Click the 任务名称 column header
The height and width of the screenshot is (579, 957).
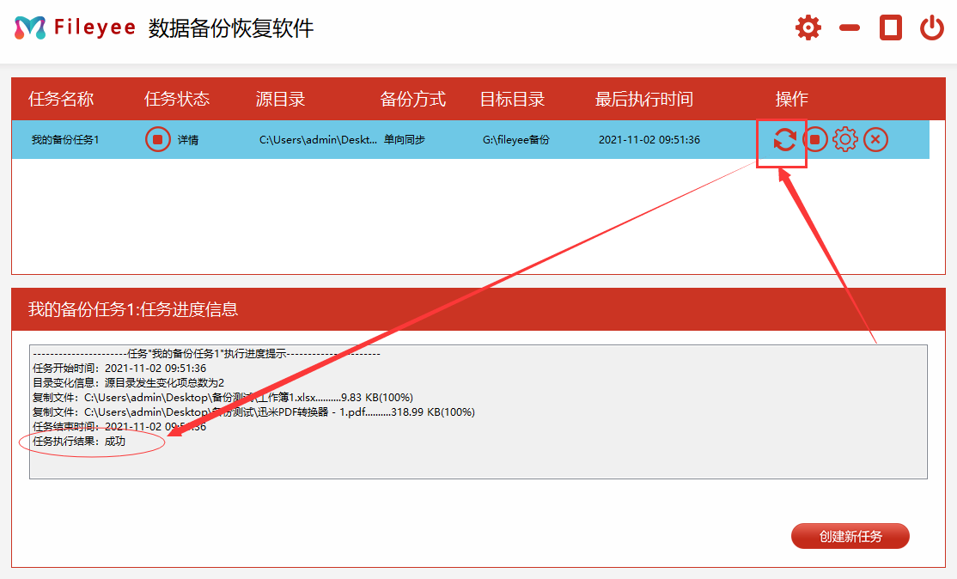pyautogui.click(x=61, y=99)
